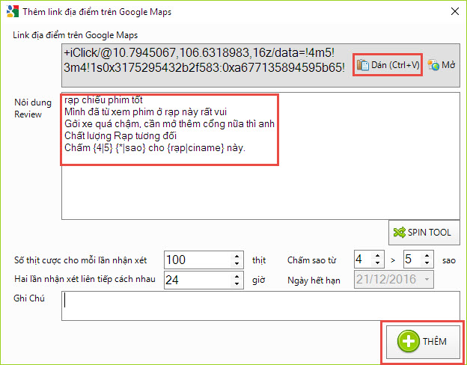Click the THÊM add button
This screenshot has height=365, width=467.
[x=424, y=342]
